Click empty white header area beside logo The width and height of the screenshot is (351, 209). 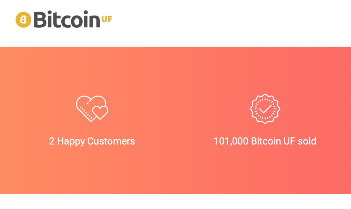pos(231,20)
